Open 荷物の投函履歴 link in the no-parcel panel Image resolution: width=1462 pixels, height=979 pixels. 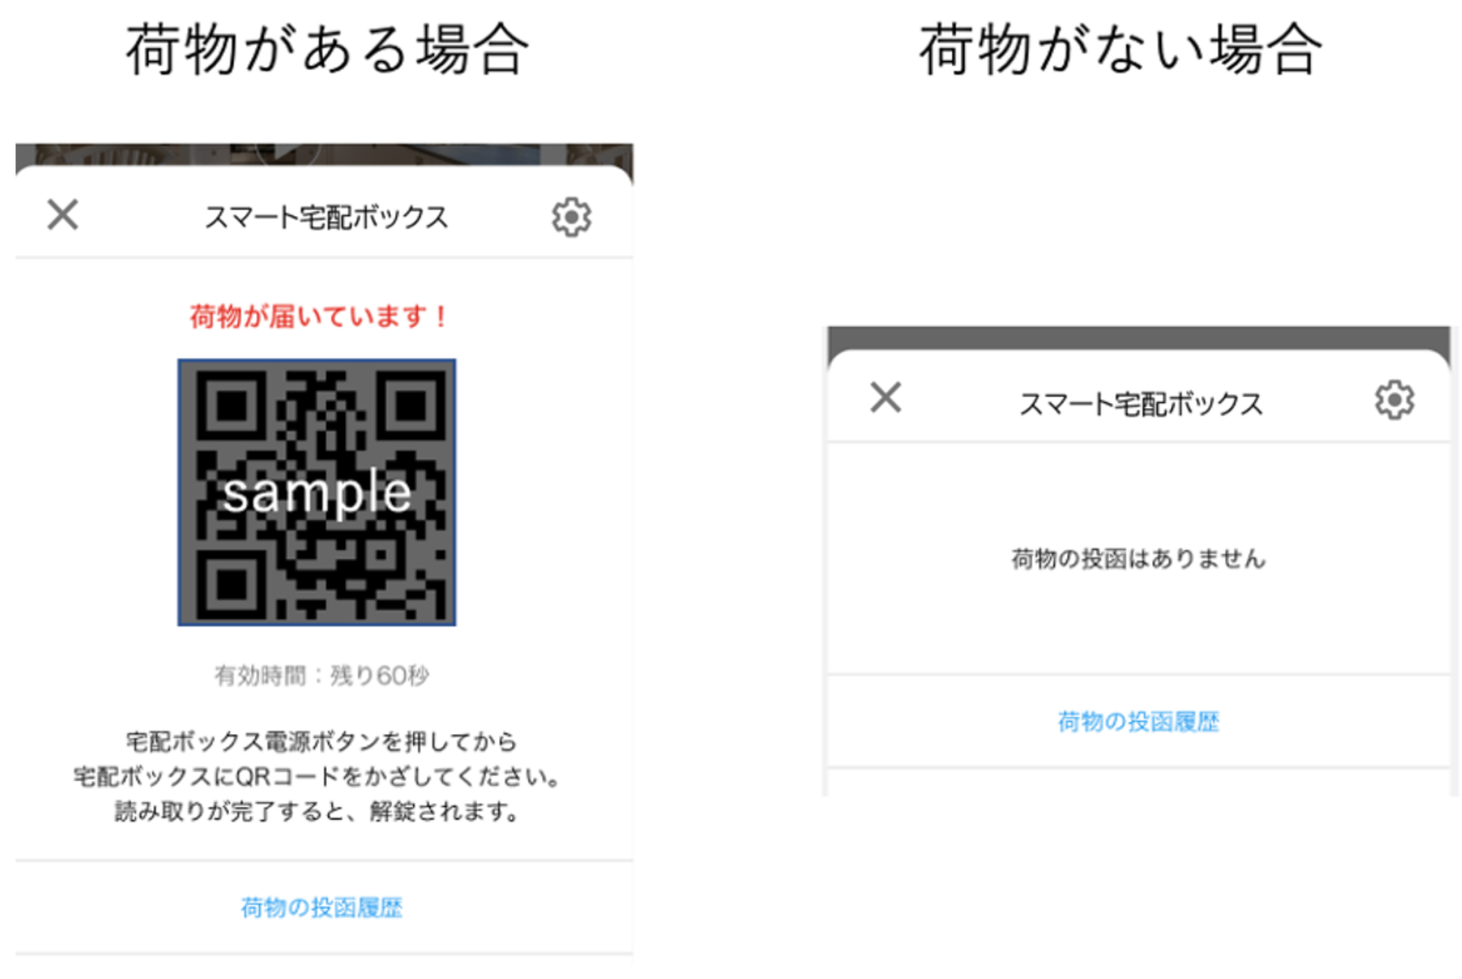1138,722
